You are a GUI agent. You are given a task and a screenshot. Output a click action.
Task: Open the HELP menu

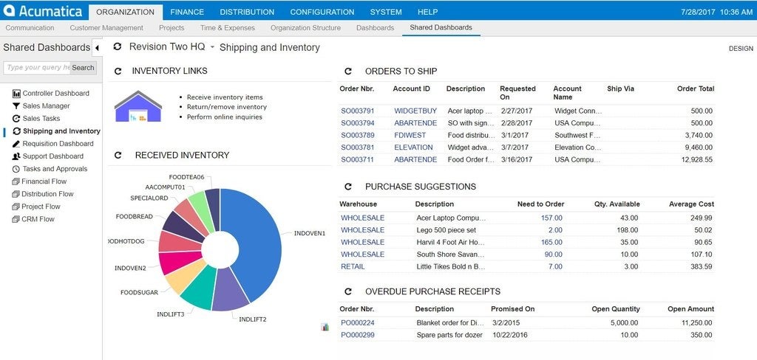[x=428, y=12]
